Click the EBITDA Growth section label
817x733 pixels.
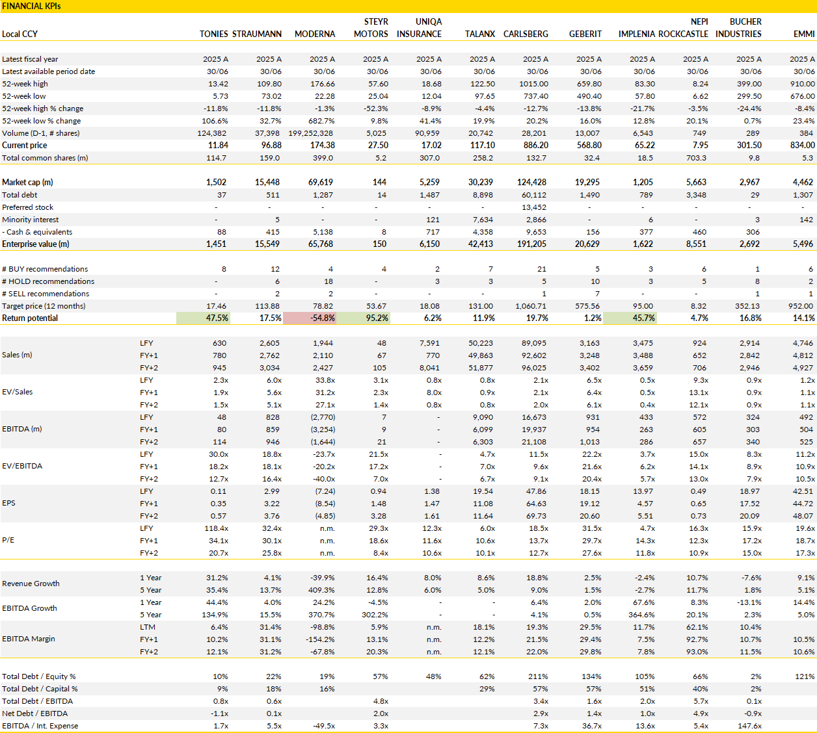[x=29, y=608]
